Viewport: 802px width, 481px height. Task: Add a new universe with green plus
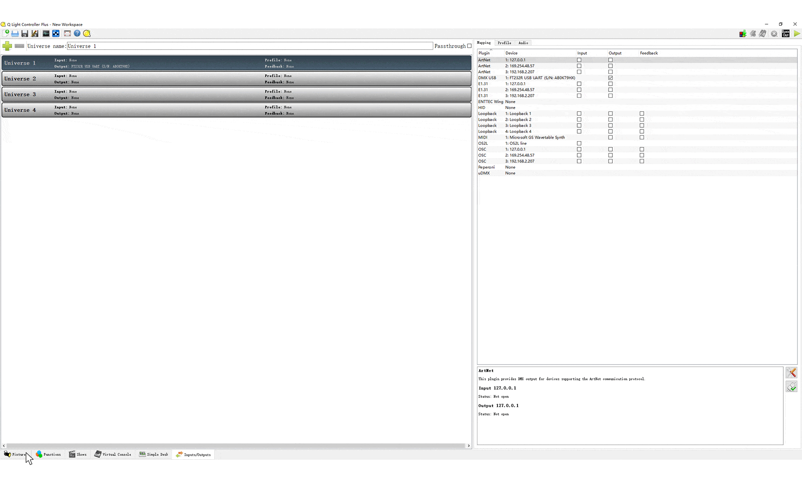click(7, 46)
